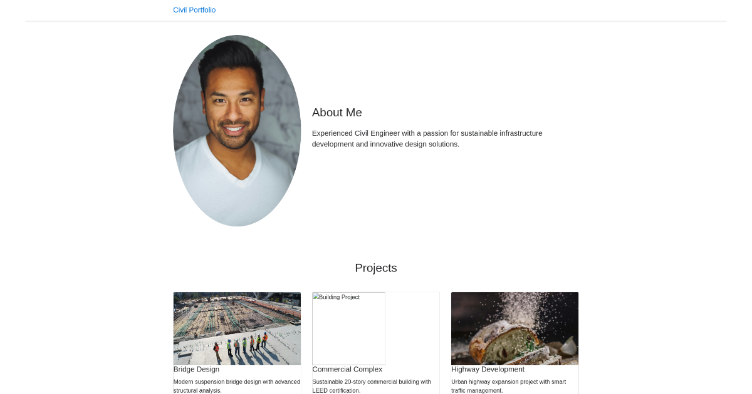This screenshot has height=394, width=752.
Task: Click the Highway Development card title
Action: (x=488, y=369)
